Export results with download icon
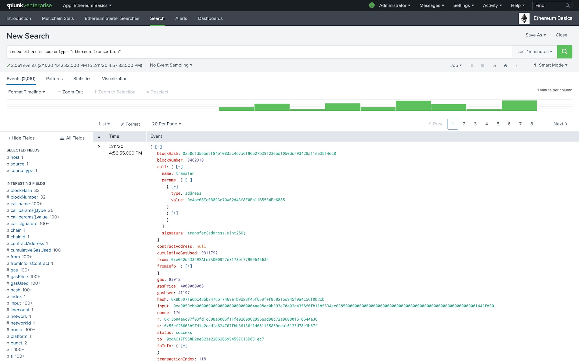Image resolution: width=579 pixels, height=361 pixels. coord(516,65)
